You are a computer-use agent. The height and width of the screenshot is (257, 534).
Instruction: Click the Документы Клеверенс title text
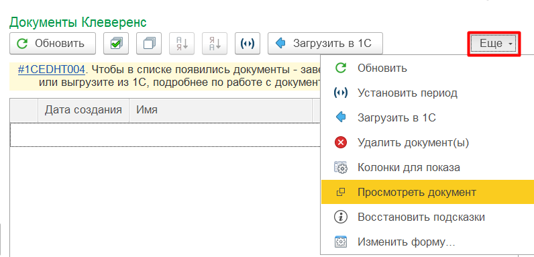click(x=78, y=23)
